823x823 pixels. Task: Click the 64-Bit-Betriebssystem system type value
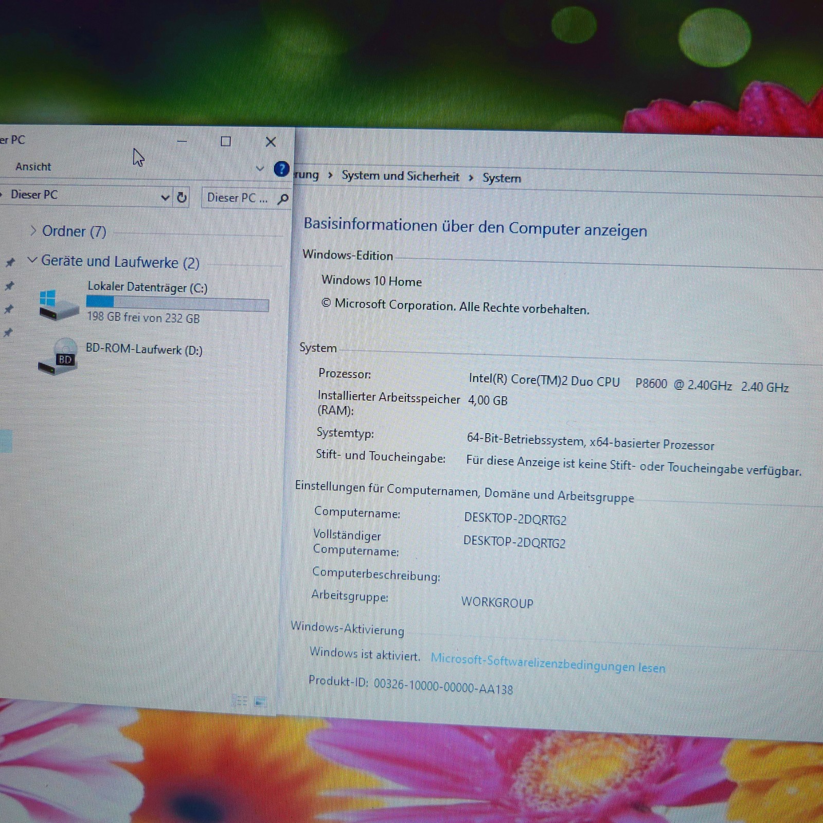(591, 441)
